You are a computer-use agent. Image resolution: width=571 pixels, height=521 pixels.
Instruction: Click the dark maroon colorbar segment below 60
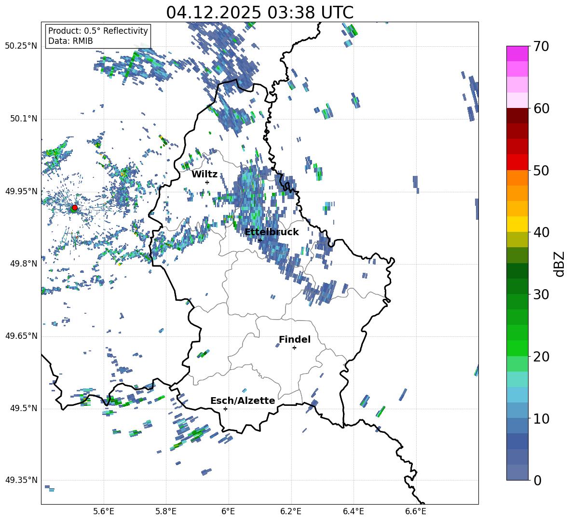pos(517,116)
